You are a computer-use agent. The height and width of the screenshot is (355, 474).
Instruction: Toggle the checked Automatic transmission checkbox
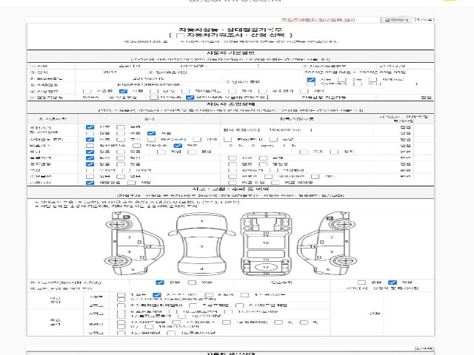[x=311, y=80]
